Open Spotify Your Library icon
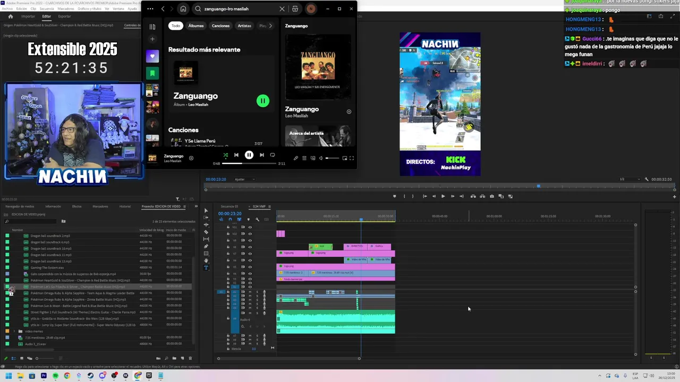 [152, 27]
